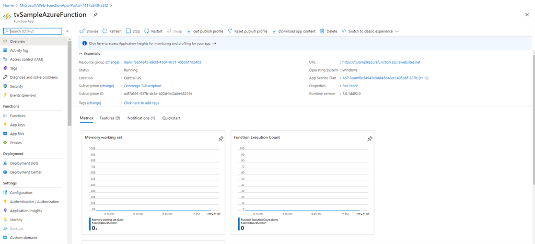Image resolution: width=535 pixels, height=244 pixels.
Task: Pin tvSampleAzureFunction to the dashboard
Action: point(96,15)
